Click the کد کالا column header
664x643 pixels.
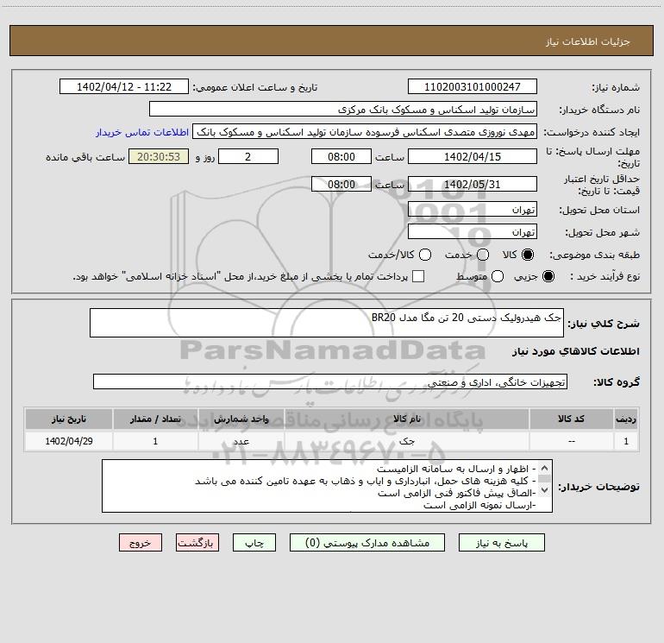[572, 419]
